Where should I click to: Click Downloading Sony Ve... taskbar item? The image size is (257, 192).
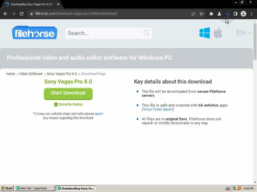(76, 188)
